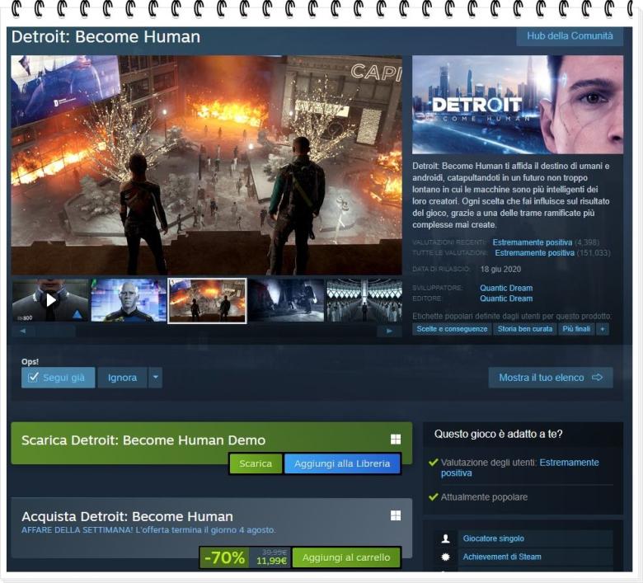Click AFFARE DELLA SETTIMANA offer text
Image resolution: width=643 pixels, height=583 pixels.
[x=148, y=530]
